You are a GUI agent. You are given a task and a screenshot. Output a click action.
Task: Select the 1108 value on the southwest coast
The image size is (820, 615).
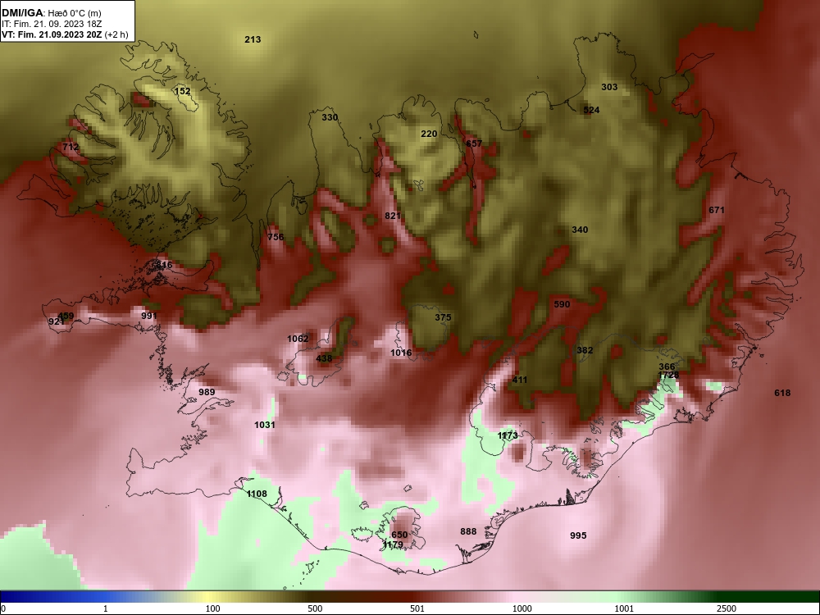(257, 494)
